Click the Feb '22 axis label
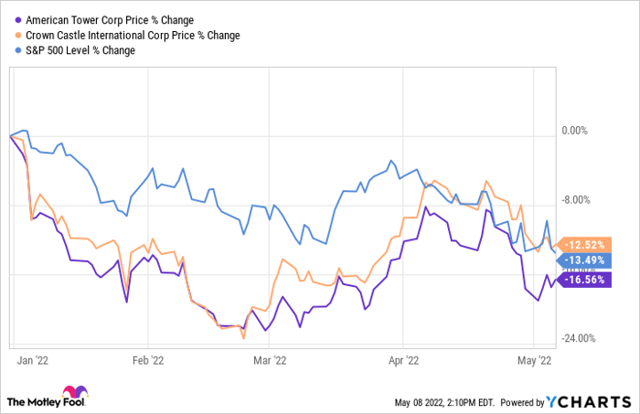 [147, 359]
